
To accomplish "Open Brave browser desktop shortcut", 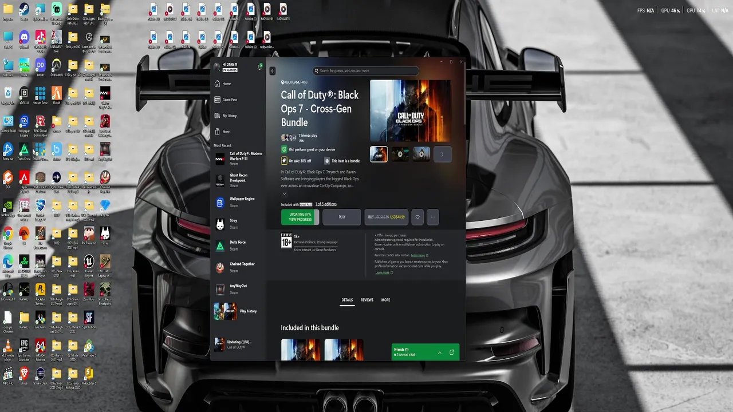I will point(24,377).
